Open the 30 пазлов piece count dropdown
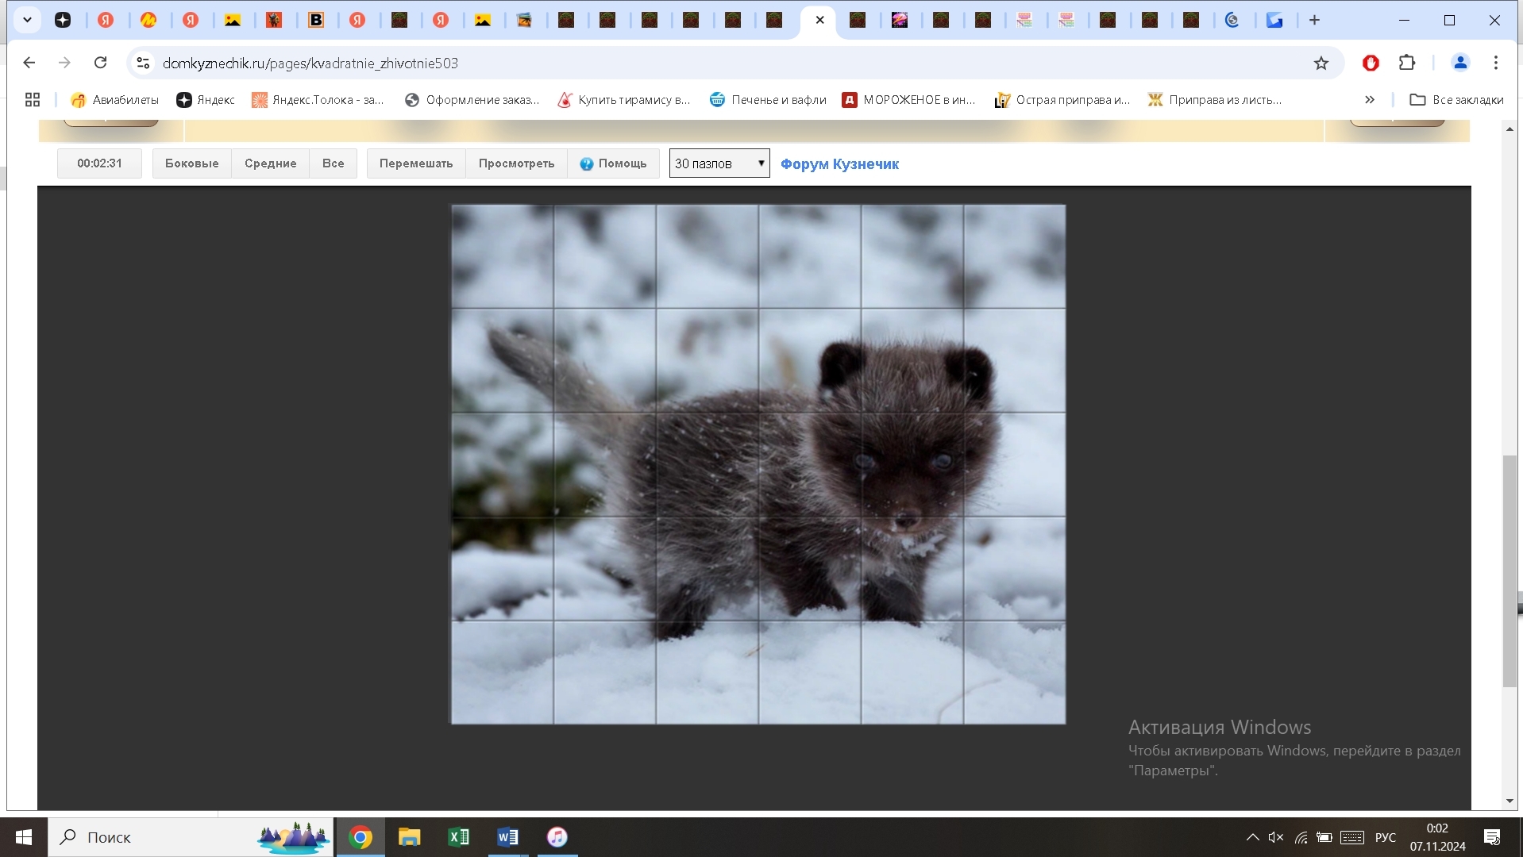The width and height of the screenshot is (1523, 857). [719, 163]
